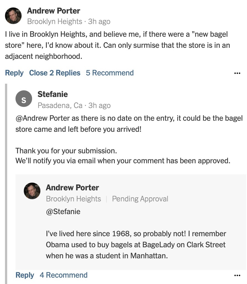Click the Andrew Porter name on the top comment
This screenshot has height=284, width=247.
pos(53,11)
